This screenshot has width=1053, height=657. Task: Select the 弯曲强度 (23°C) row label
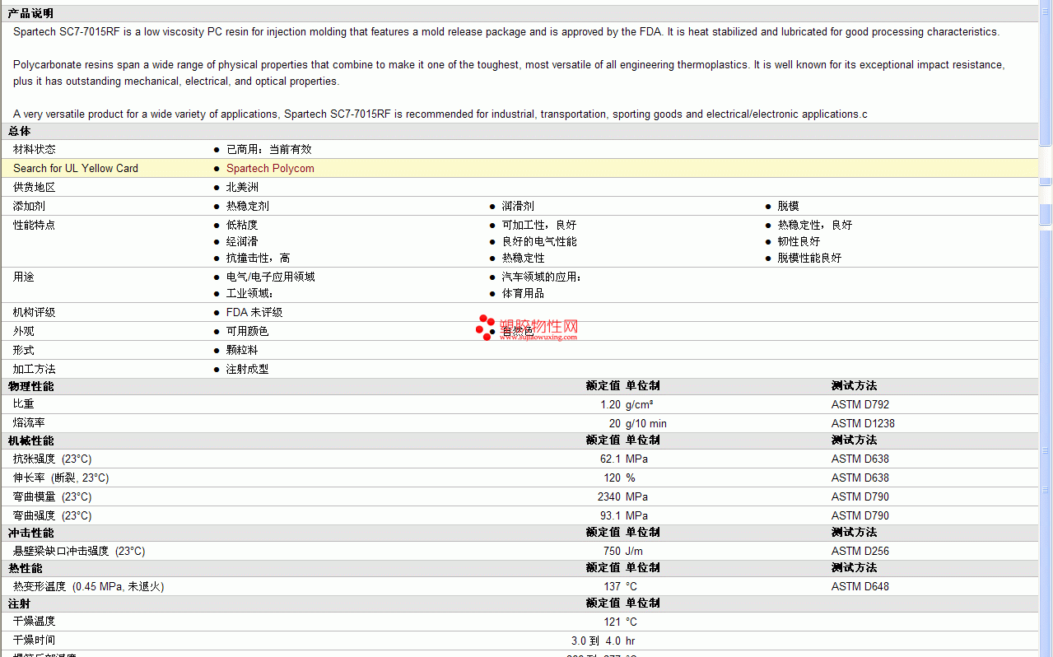pos(53,515)
